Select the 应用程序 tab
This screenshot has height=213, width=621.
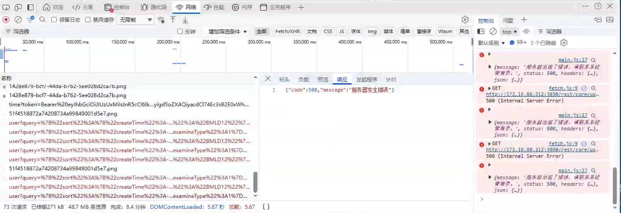pyautogui.click(x=275, y=7)
